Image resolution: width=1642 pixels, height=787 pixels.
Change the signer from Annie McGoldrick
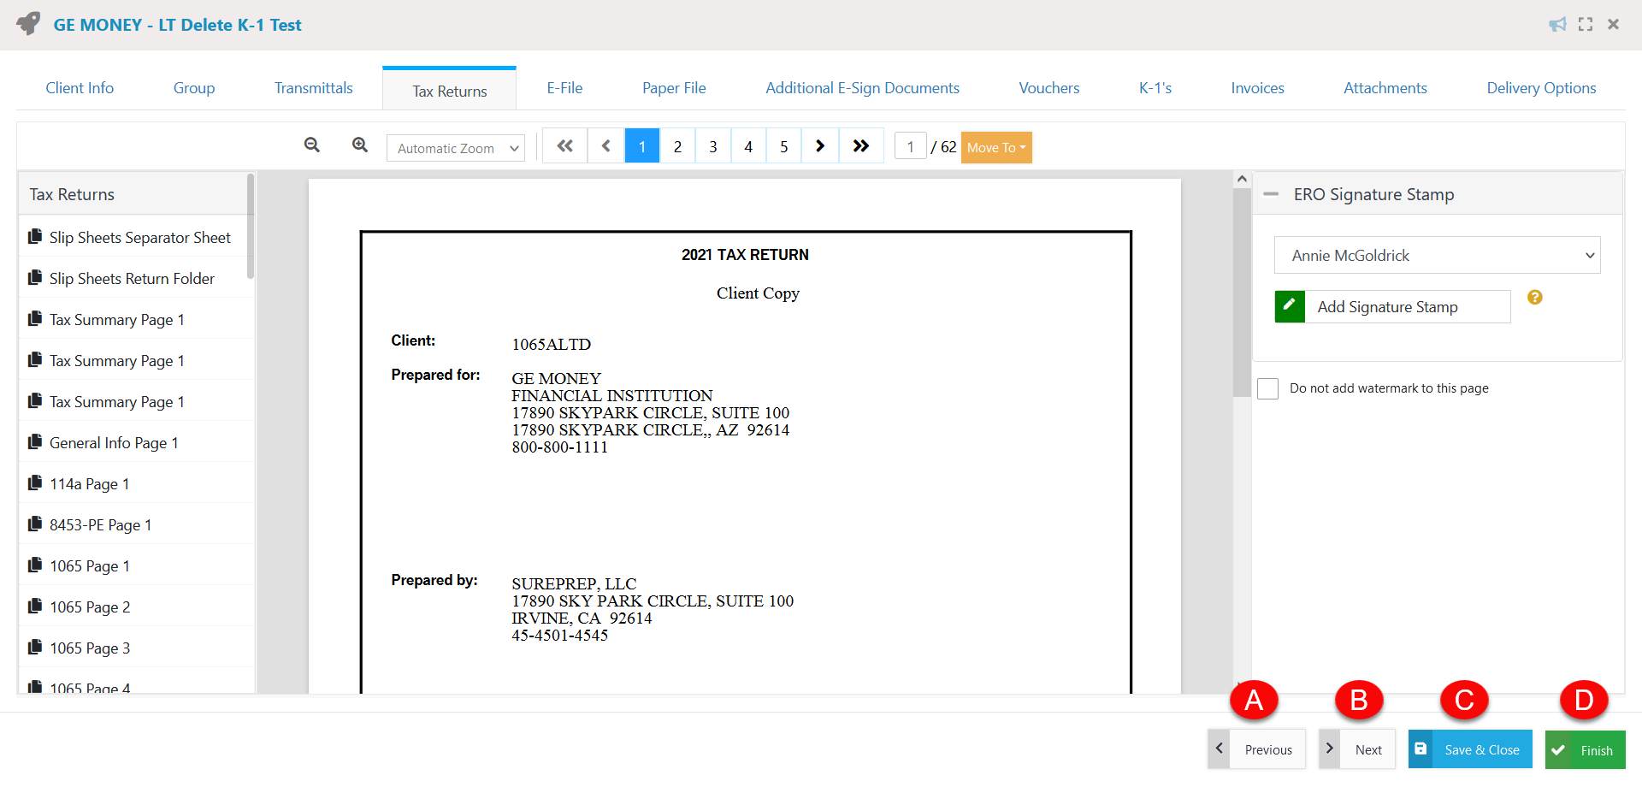click(x=1437, y=255)
